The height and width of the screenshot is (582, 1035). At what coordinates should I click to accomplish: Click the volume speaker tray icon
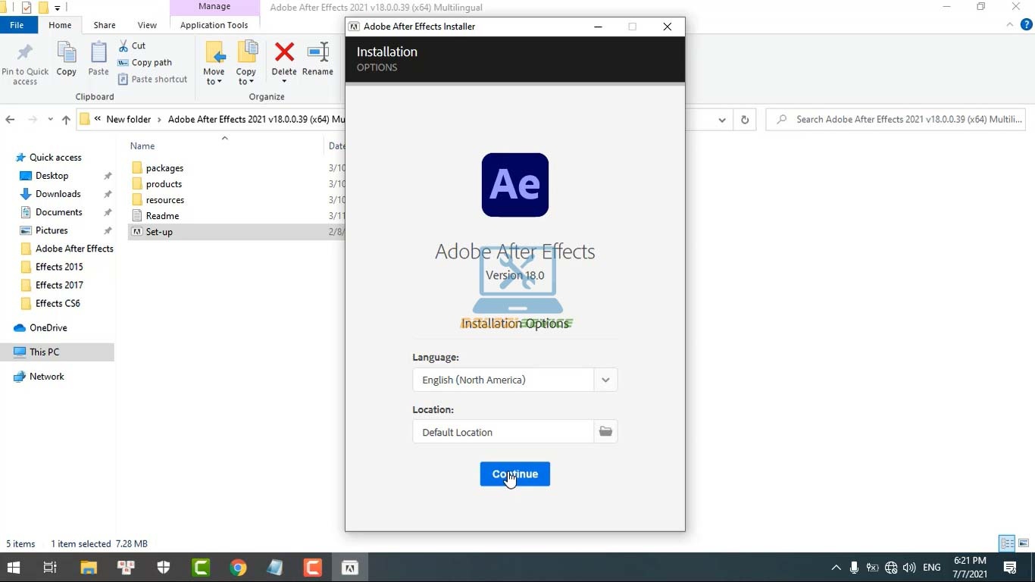tap(909, 567)
